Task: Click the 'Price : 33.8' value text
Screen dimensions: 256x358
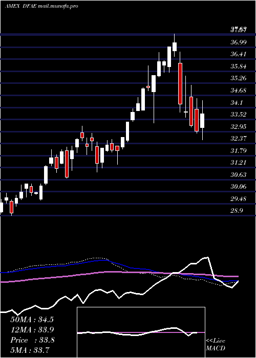Action: 32,340
